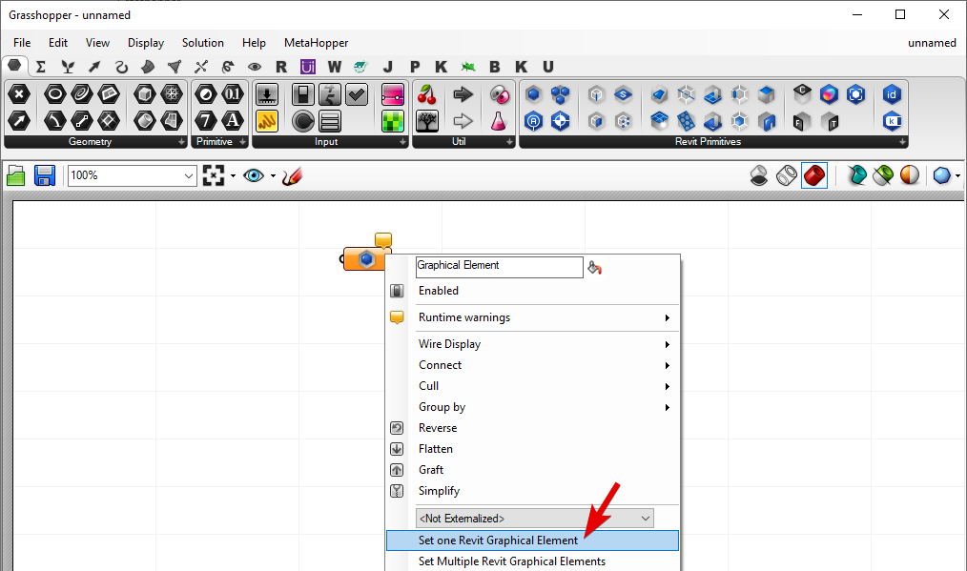The image size is (967, 571).
Task: Click the Boolean Toggle checkmark component
Action: point(357,94)
